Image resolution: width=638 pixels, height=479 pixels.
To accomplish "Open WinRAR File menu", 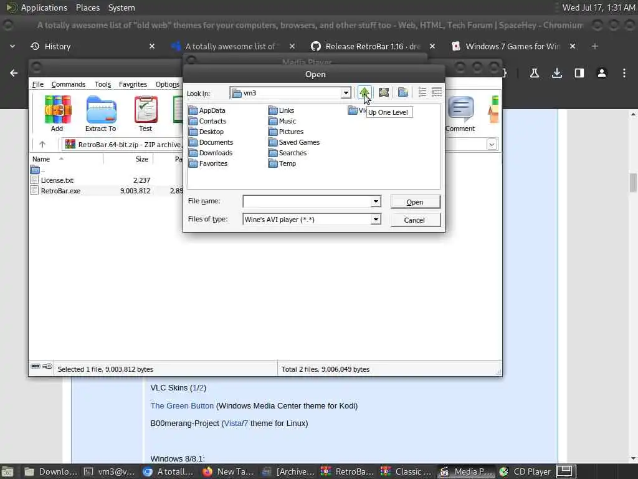I will [38, 84].
